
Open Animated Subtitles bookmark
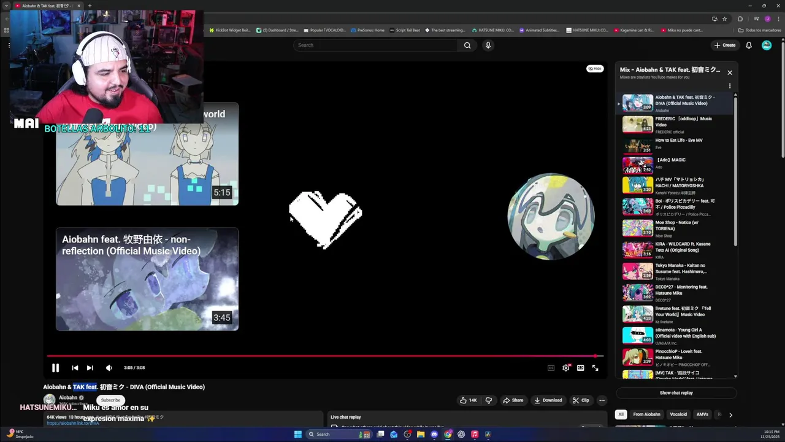click(539, 30)
